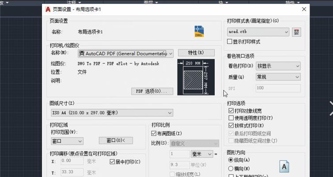Select 纵向 orientation radio button
The image size is (333, 177).
click(x=231, y=160)
